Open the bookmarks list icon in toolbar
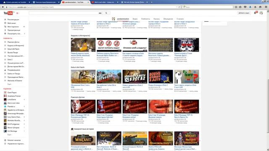 pos(240,7)
